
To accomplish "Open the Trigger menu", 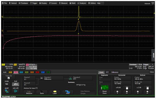I will point(34,3).
